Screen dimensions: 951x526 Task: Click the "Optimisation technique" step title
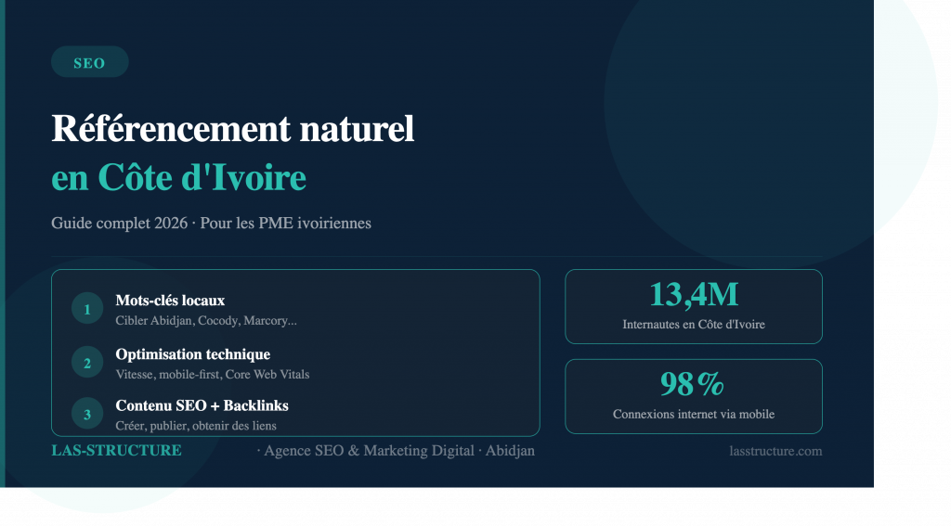193,353
